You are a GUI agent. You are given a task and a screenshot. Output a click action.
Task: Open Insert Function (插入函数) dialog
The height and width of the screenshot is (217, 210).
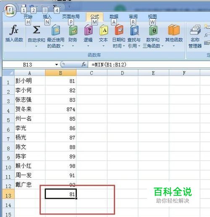pyautogui.click(x=14, y=34)
